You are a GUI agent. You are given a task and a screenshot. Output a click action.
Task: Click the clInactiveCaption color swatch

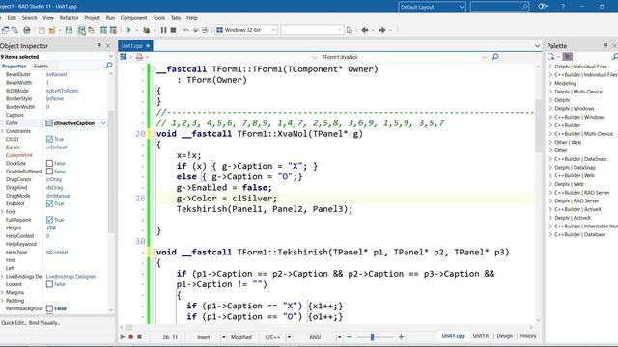point(49,123)
